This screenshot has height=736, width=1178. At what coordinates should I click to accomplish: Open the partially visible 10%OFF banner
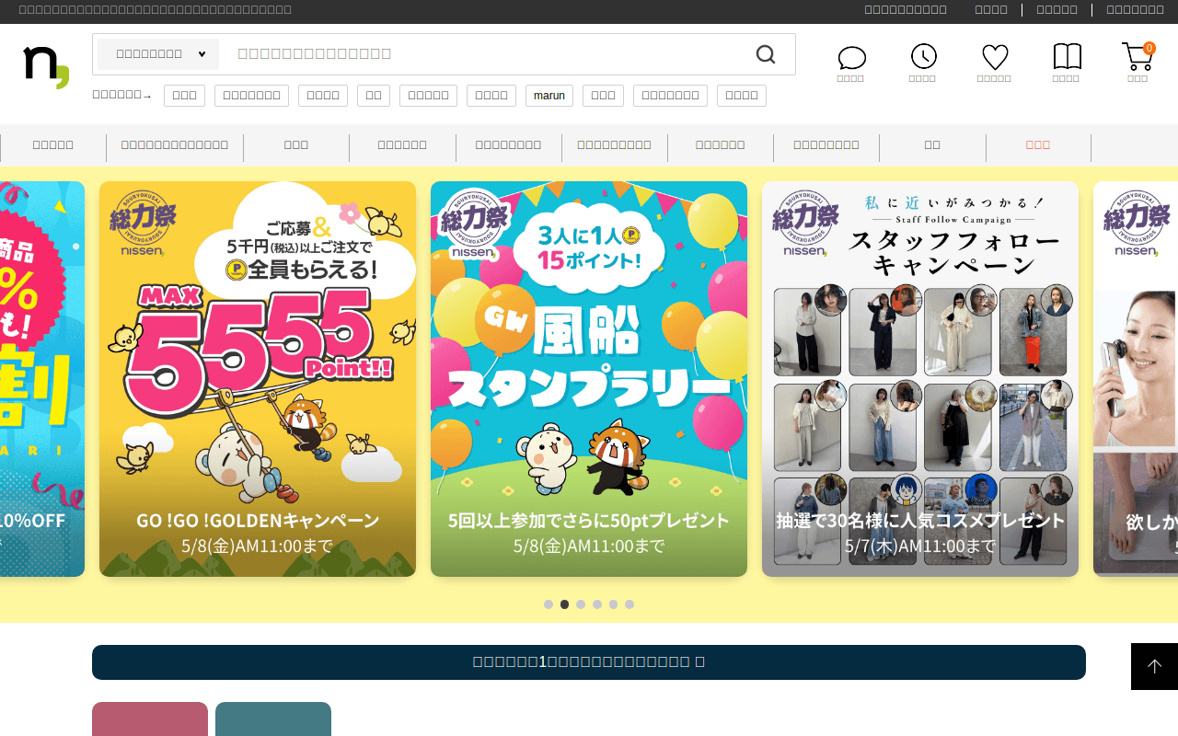42,379
